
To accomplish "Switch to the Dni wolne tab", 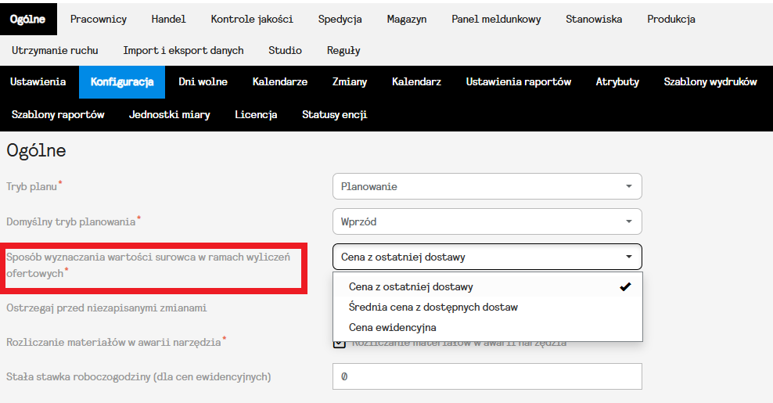I will tap(203, 81).
